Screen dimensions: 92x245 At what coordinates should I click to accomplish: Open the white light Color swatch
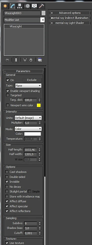(x=32, y=134)
